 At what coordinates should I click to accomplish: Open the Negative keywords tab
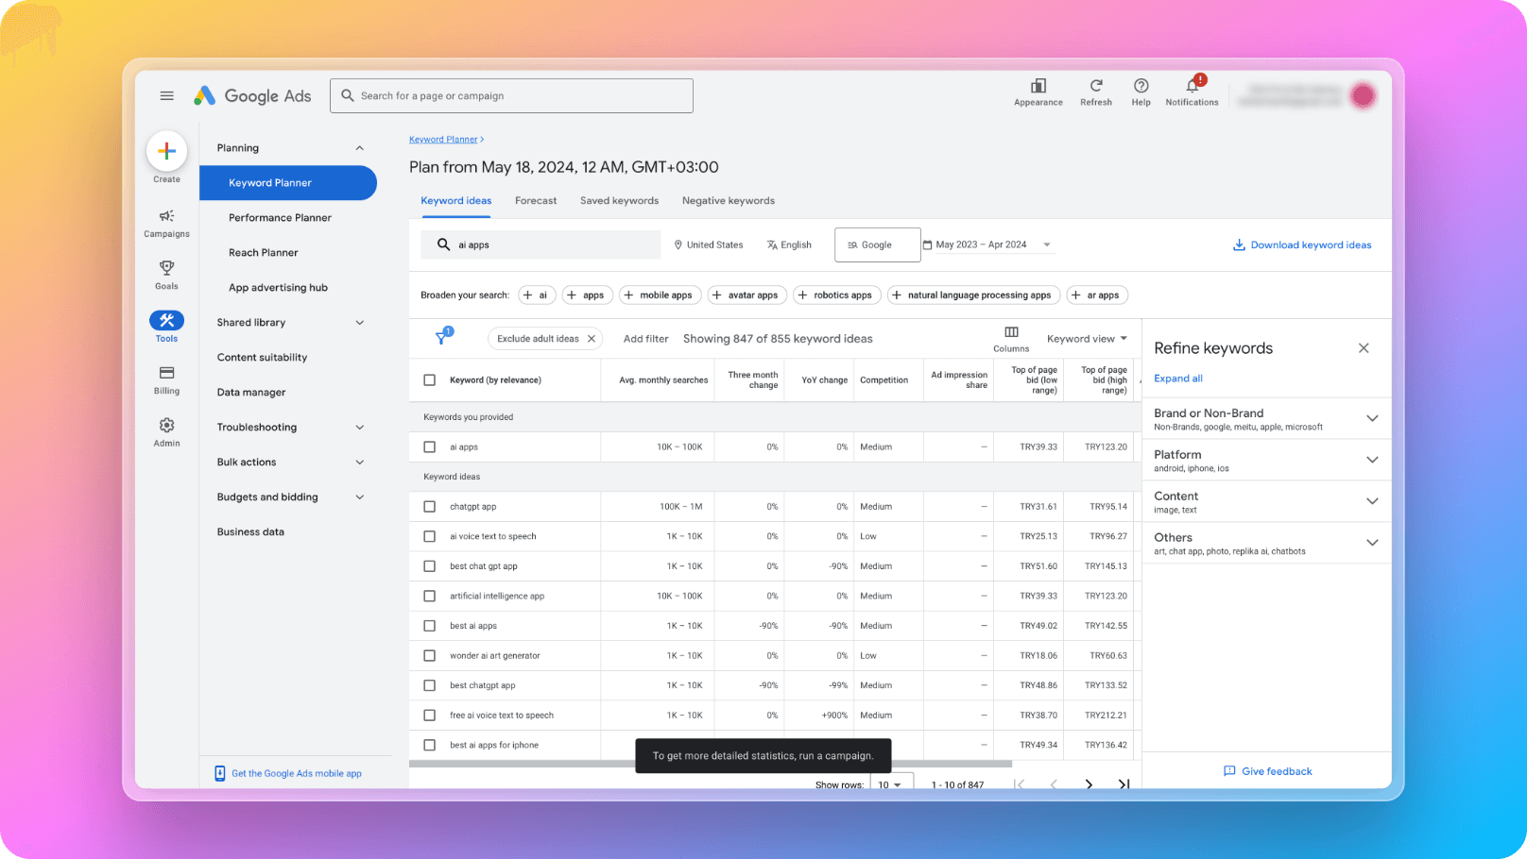[x=728, y=200]
